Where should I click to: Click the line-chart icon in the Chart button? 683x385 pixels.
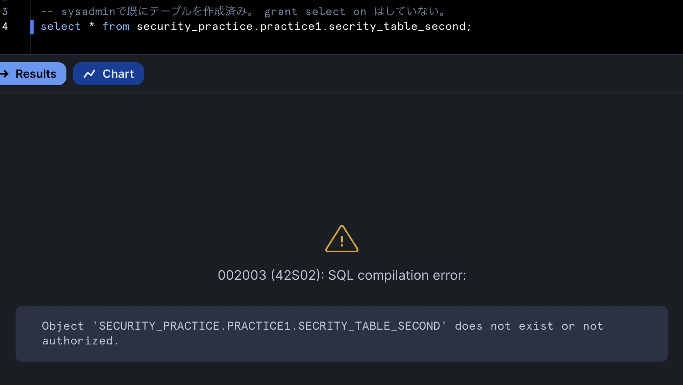point(89,74)
